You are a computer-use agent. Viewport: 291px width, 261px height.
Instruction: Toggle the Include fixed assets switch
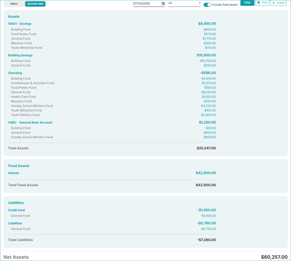(x=207, y=5)
